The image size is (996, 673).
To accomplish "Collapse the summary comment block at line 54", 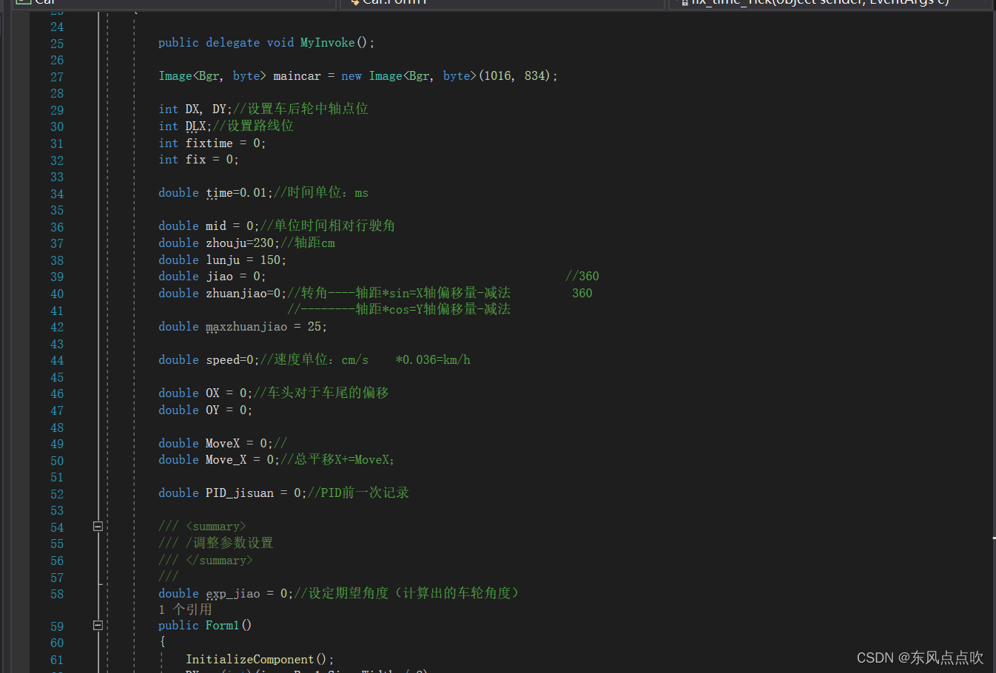I will click(98, 527).
